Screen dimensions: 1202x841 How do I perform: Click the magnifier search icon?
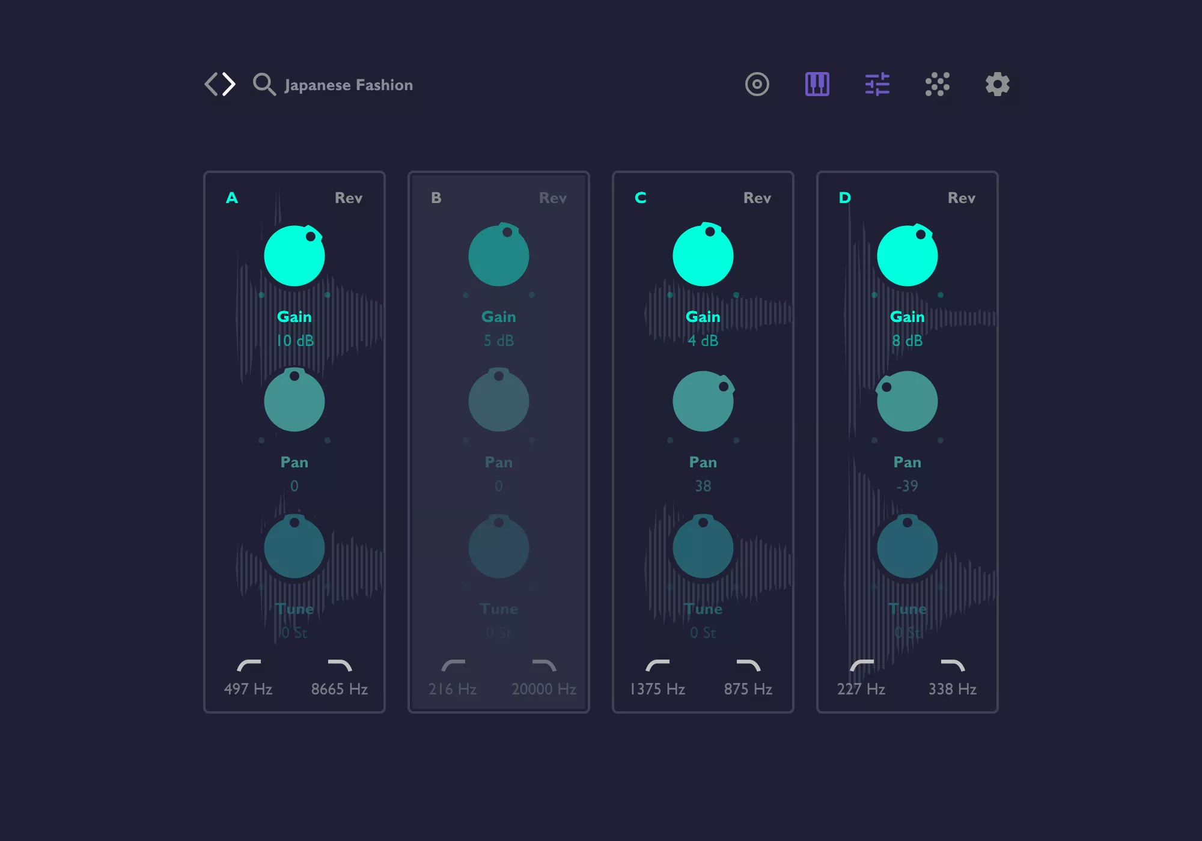[264, 84]
